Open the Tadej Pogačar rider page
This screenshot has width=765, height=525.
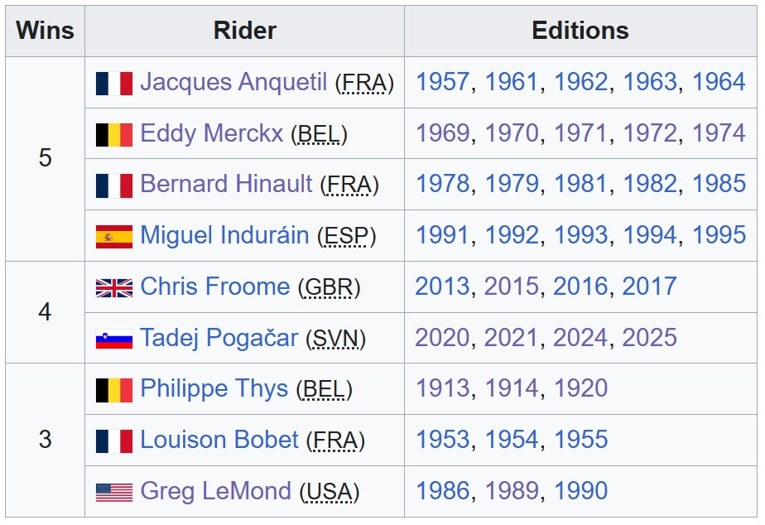point(219,338)
